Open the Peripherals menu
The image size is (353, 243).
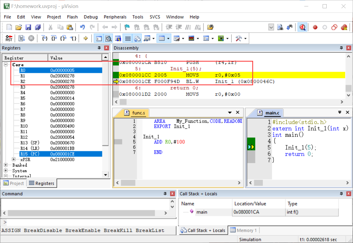click(x=115, y=17)
